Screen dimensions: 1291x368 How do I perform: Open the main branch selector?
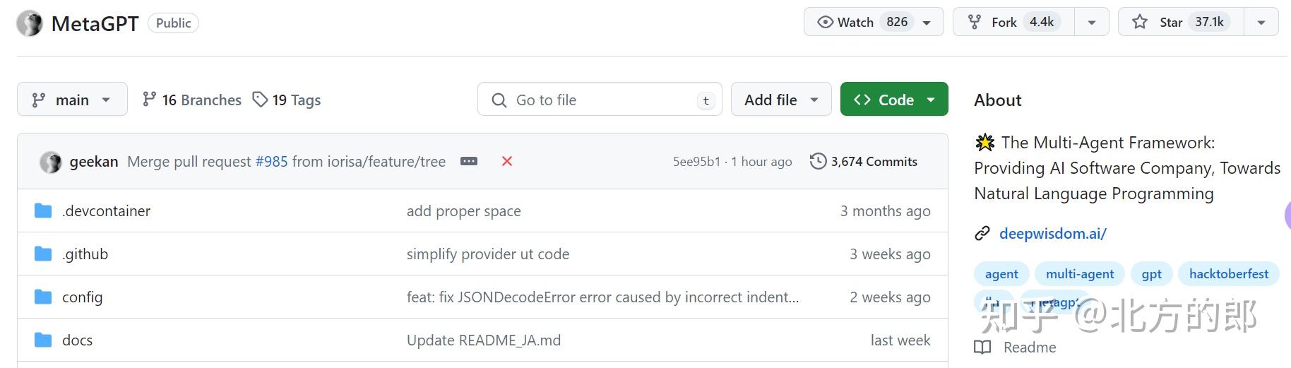coord(72,100)
